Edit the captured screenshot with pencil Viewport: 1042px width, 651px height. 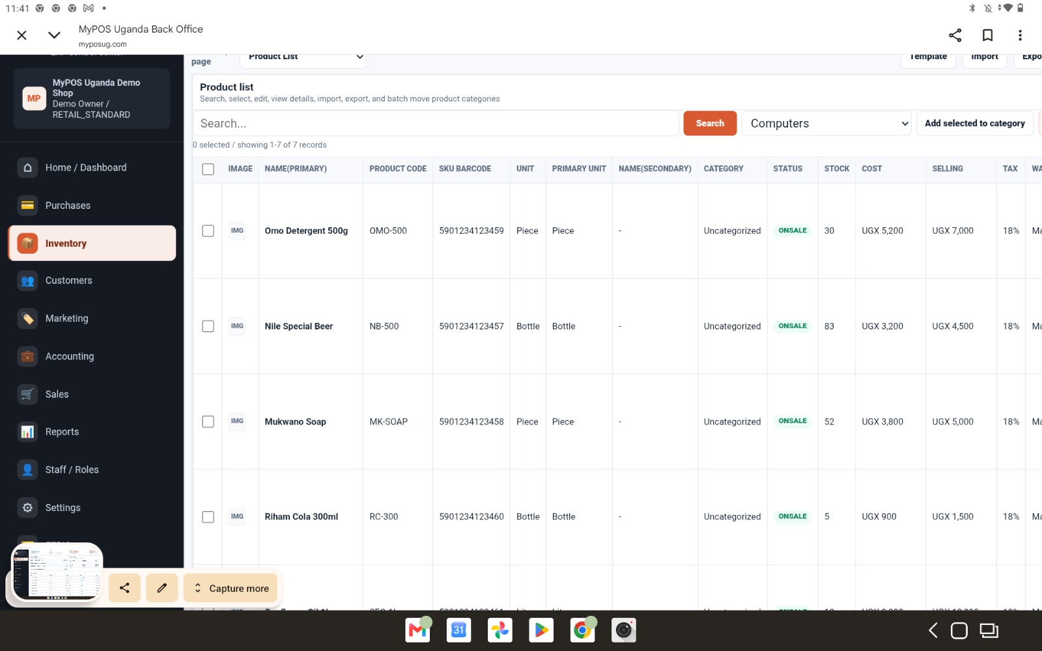tap(162, 588)
